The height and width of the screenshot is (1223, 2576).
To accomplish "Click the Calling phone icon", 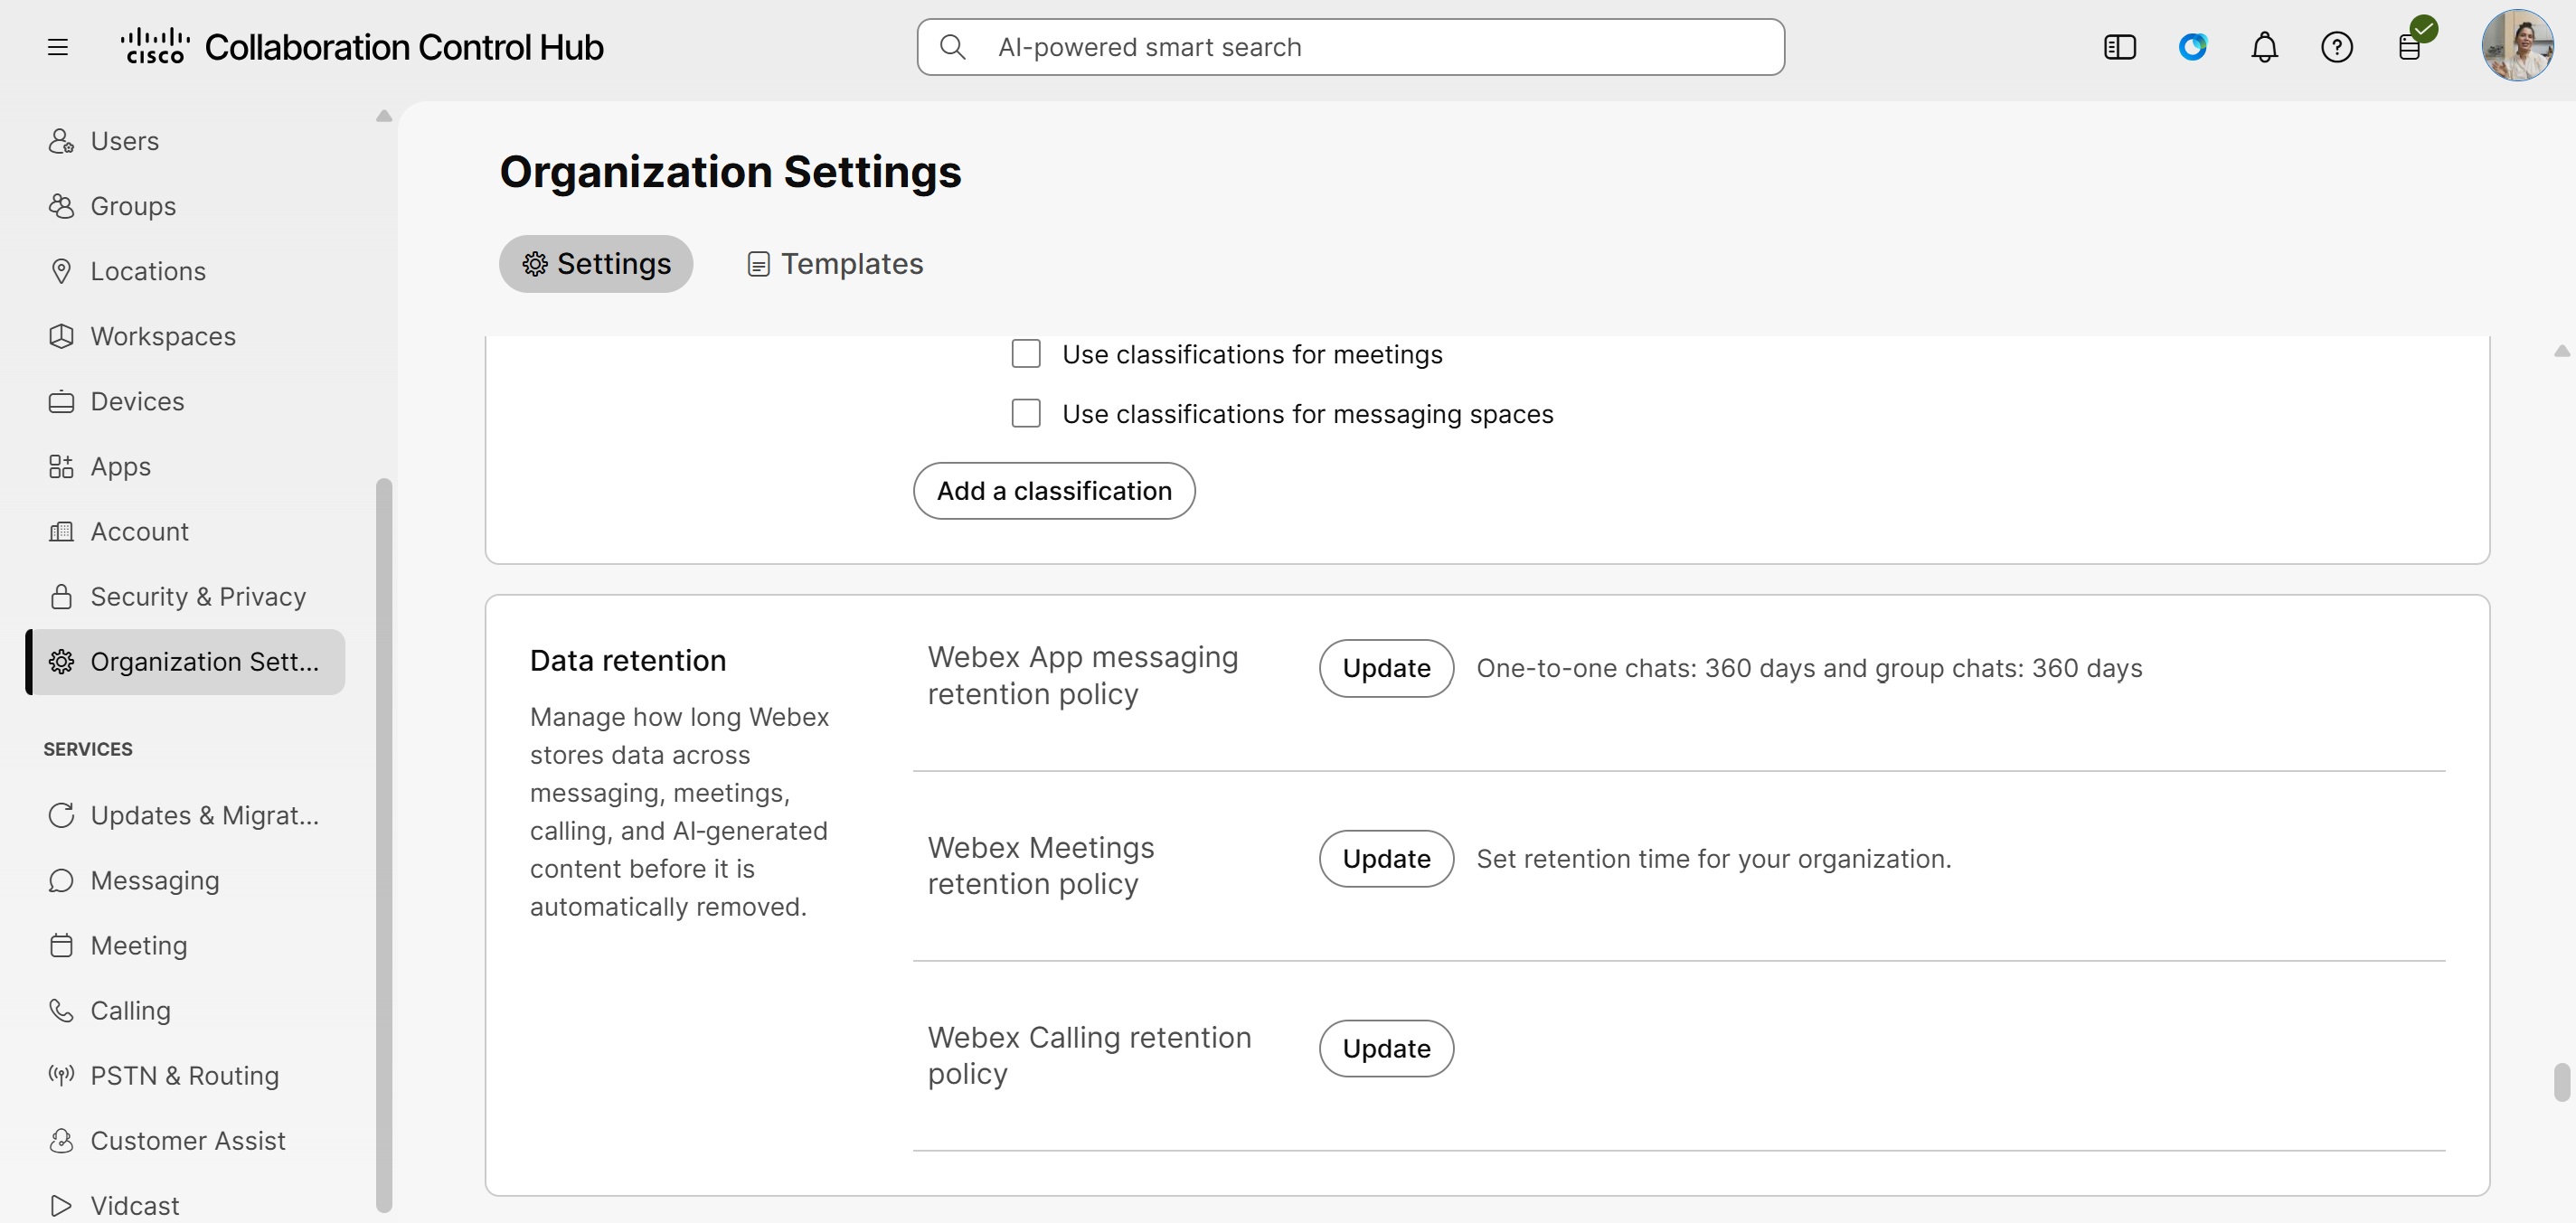I will coord(61,1010).
